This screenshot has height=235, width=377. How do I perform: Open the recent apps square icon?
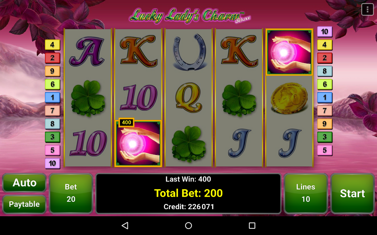252,226
